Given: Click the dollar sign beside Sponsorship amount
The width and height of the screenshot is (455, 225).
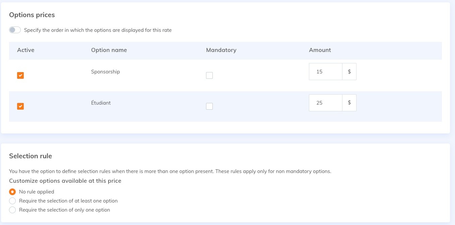Looking at the screenshot, I should [x=349, y=72].
